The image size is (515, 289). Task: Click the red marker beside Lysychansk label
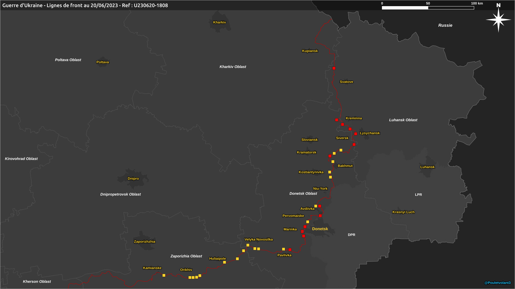tap(356, 134)
